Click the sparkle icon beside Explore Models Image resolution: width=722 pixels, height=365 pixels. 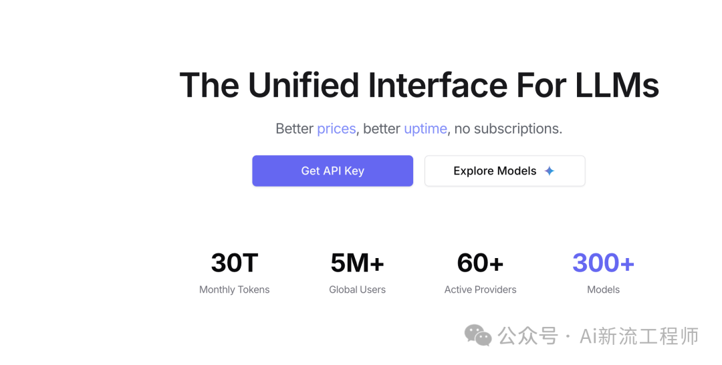tap(550, 171)
